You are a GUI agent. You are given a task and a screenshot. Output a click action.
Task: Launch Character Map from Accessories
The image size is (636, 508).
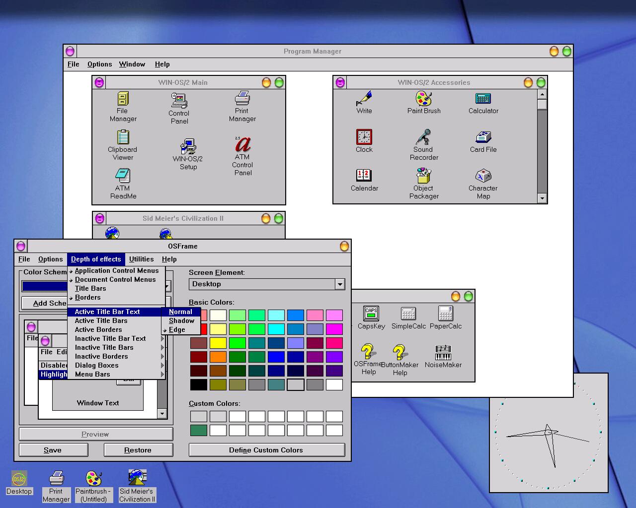click(483, 176)
